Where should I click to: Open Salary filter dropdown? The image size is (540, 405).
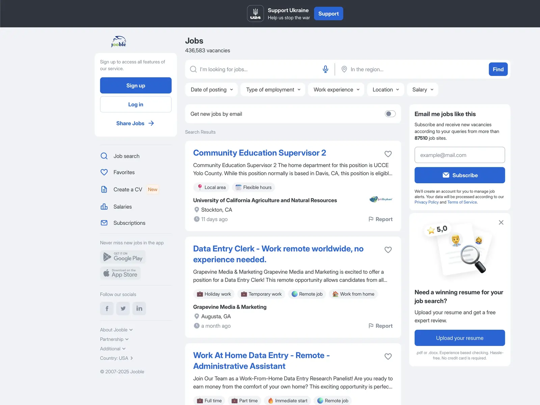click(423, 89)
